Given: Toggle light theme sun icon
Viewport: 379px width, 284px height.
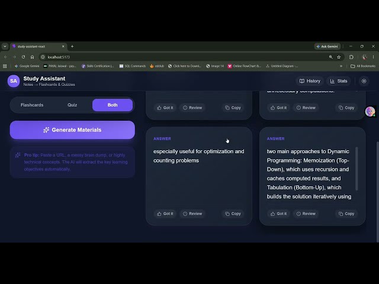Looking at the screenshot, I should point(364,81).
